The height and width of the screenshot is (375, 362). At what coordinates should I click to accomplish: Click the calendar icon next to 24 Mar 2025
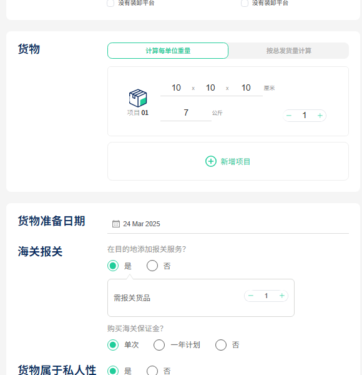116,224
